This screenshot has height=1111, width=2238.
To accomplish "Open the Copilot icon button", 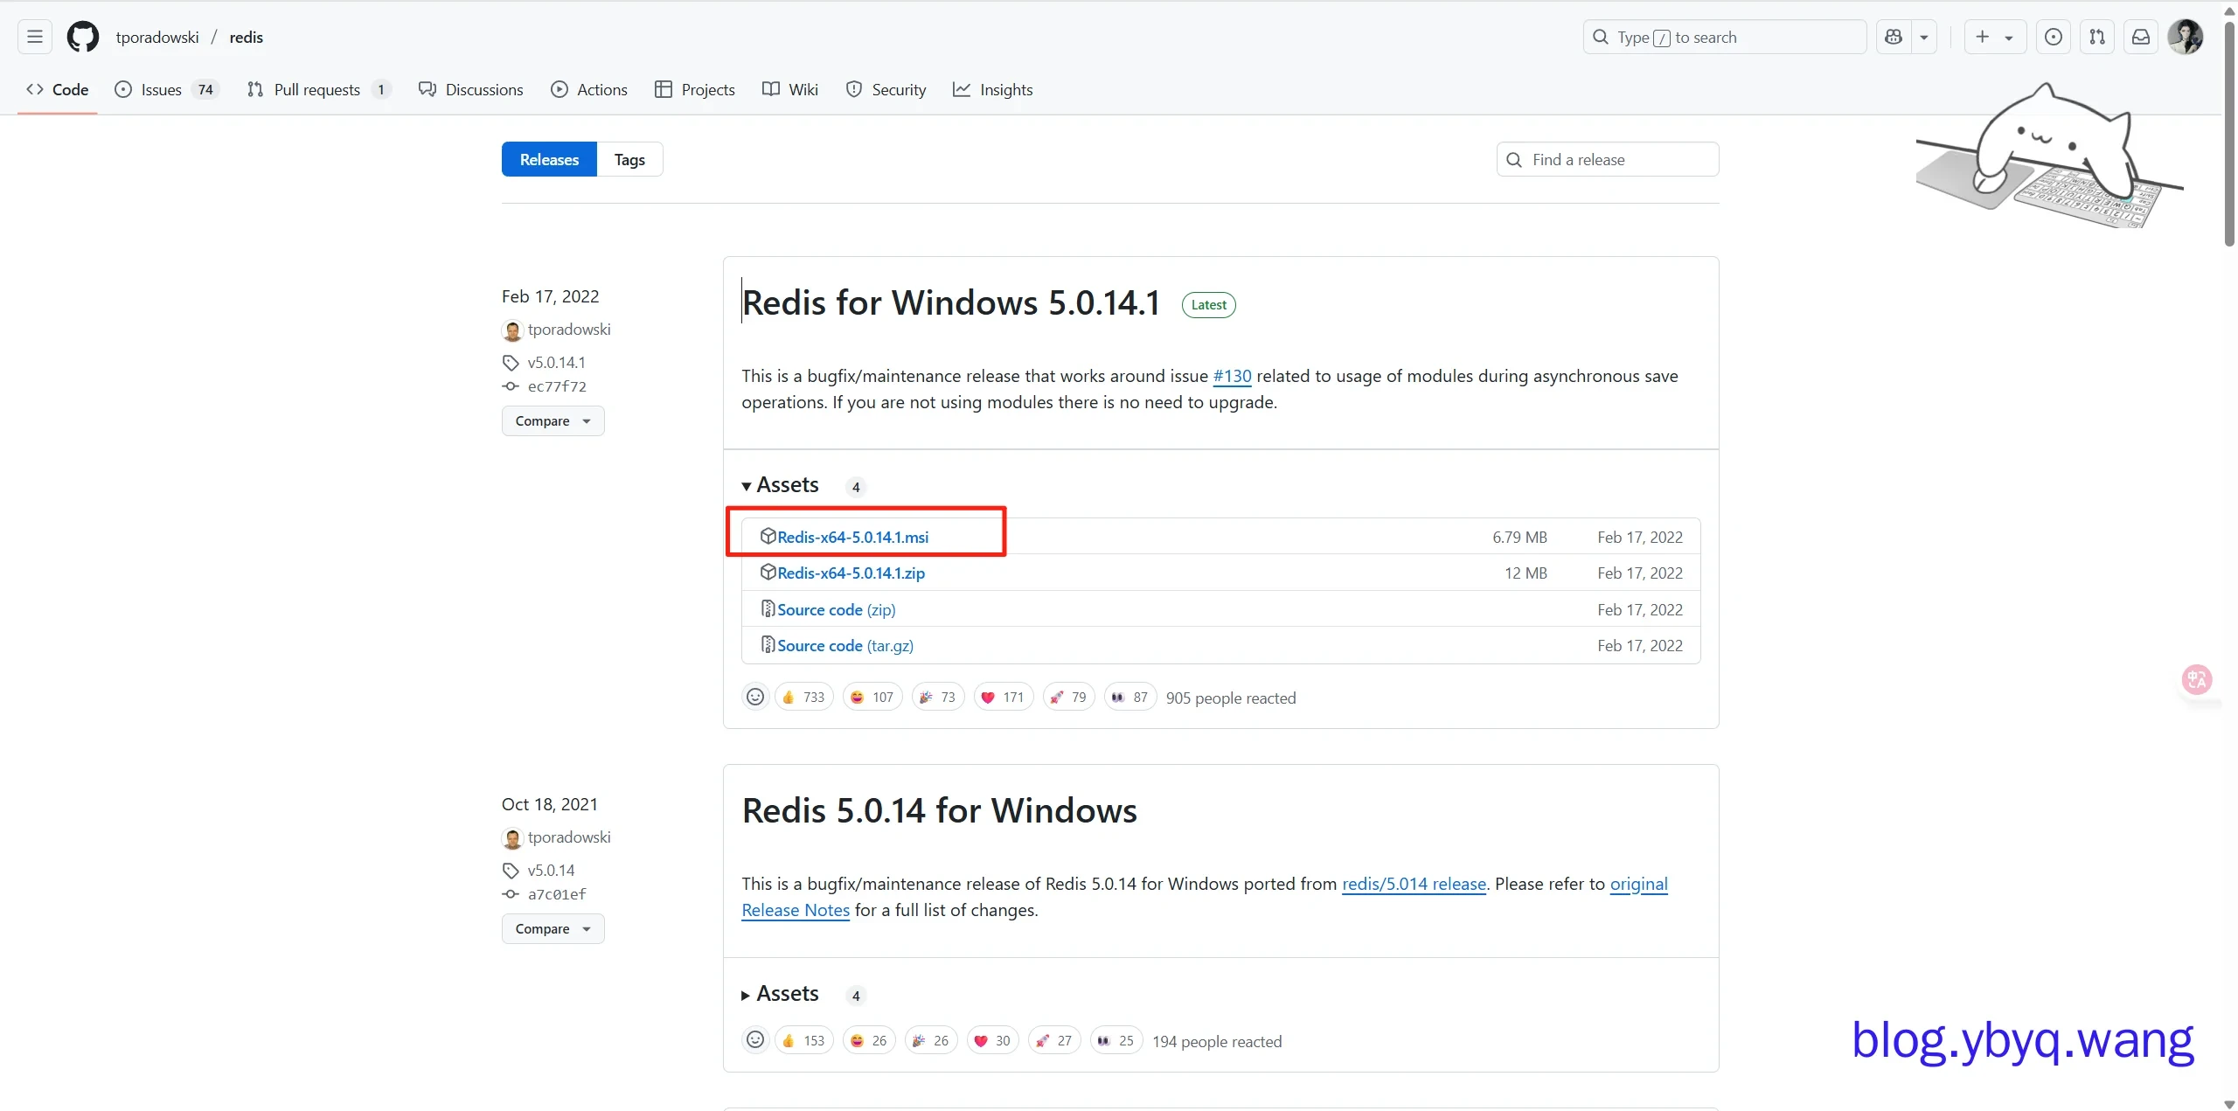I will click(x=1894, y=37).
